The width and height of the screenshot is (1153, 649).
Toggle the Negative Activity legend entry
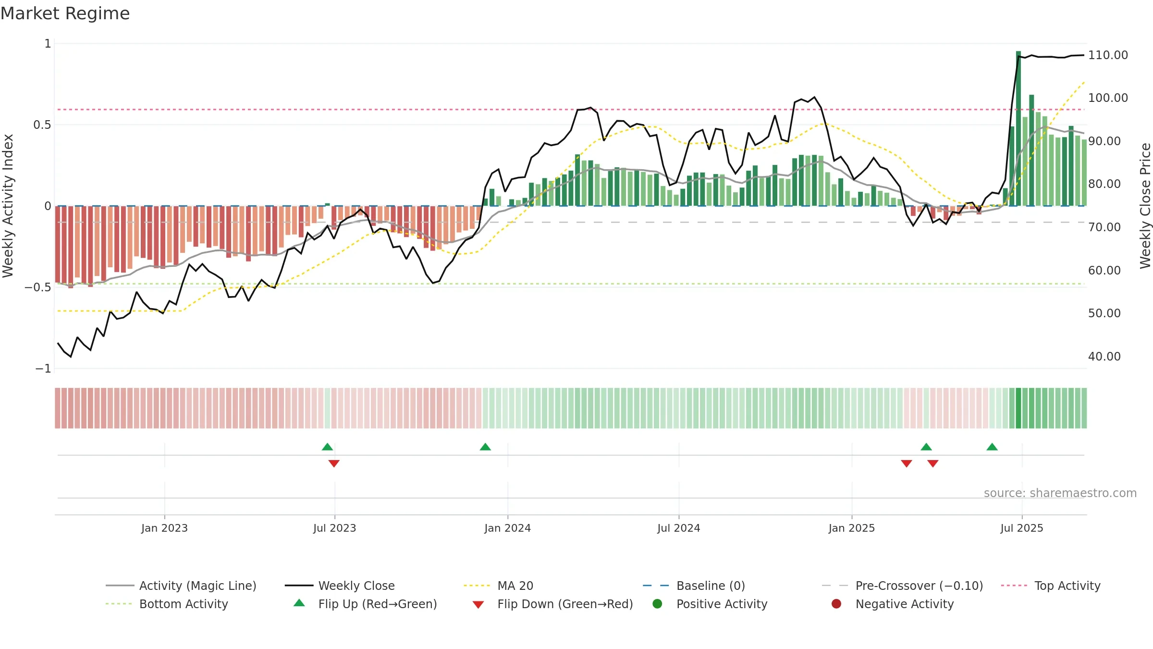pyautogui.click(x=892, y=604)
